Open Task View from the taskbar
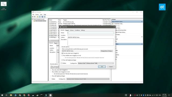 click(x=6, y=95)
